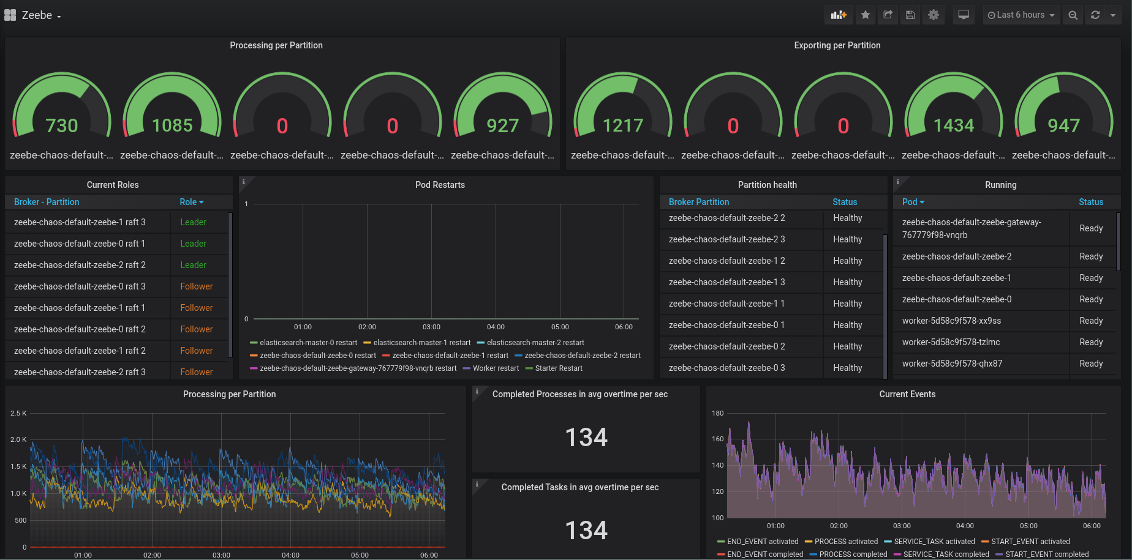
Task: Open the Processing per Partition gauge panel title
Action: [x=276, y=45]
